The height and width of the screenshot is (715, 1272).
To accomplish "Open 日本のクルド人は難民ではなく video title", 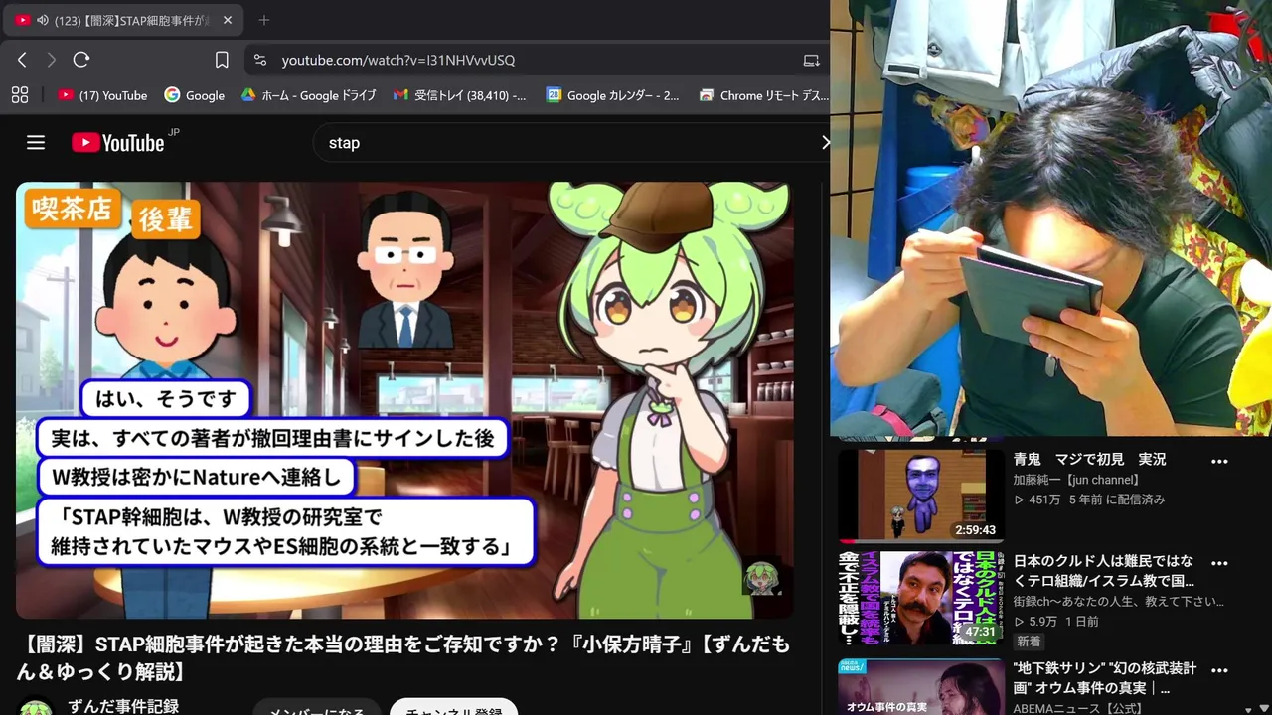I will pos(1104,571).
